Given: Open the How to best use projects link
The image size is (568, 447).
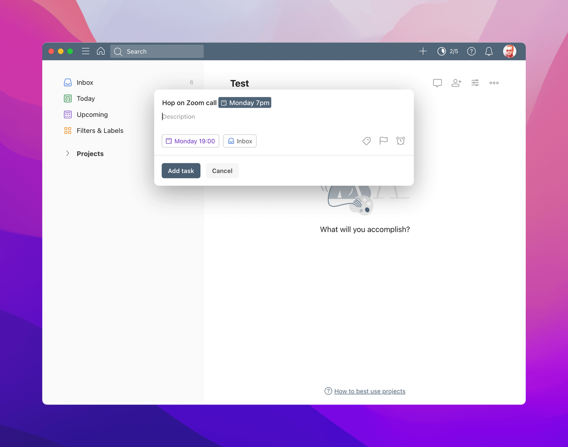Looking at the screenshot, I should (370, 391).
